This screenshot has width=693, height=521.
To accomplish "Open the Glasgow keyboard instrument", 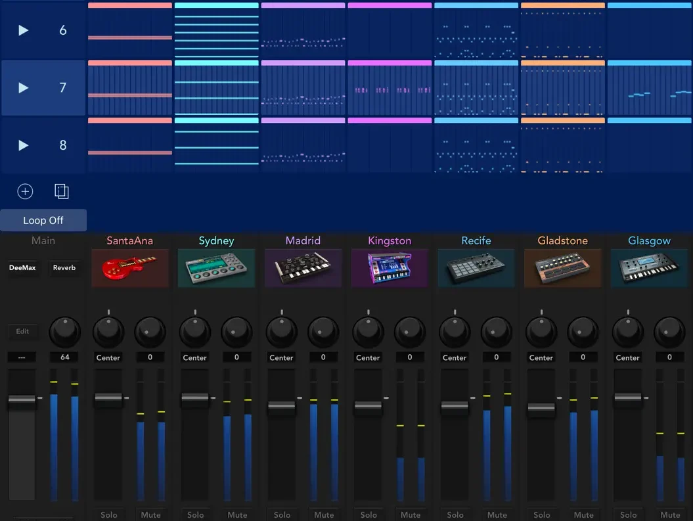I will [x=649, y=268].
